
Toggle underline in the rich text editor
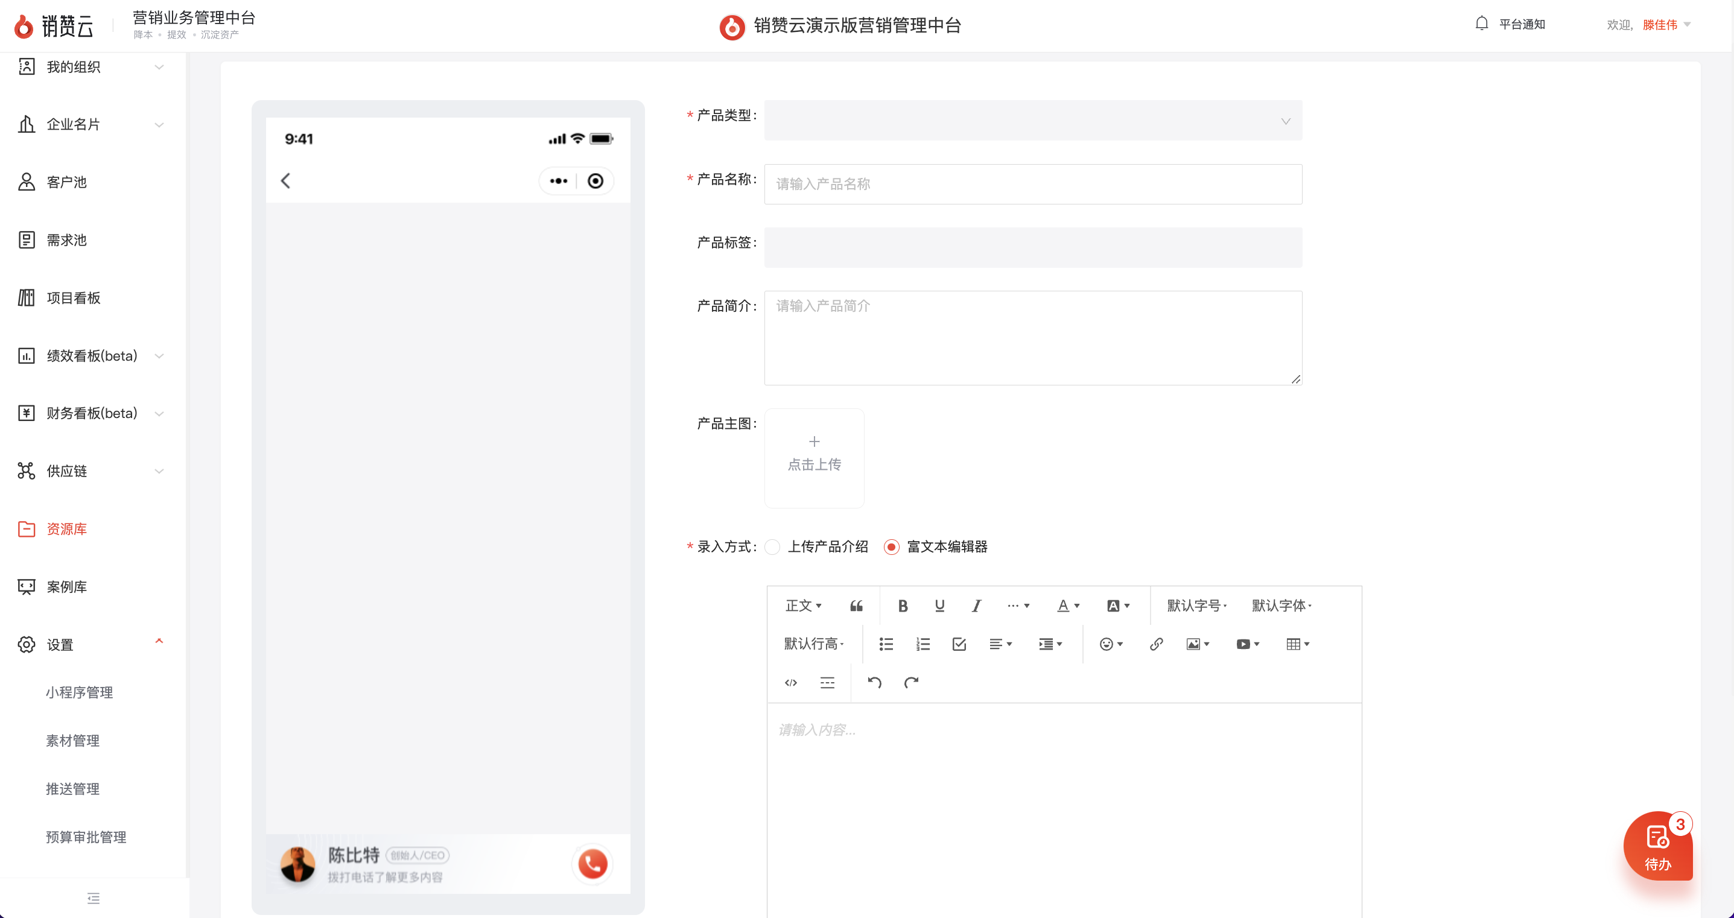[939, 606]
